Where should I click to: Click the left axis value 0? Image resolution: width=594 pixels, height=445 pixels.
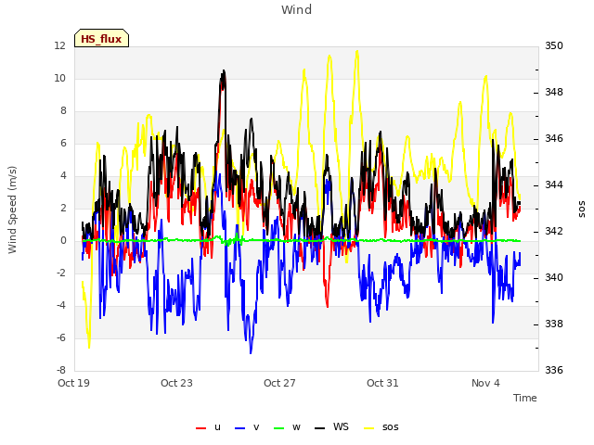point(63,240)
